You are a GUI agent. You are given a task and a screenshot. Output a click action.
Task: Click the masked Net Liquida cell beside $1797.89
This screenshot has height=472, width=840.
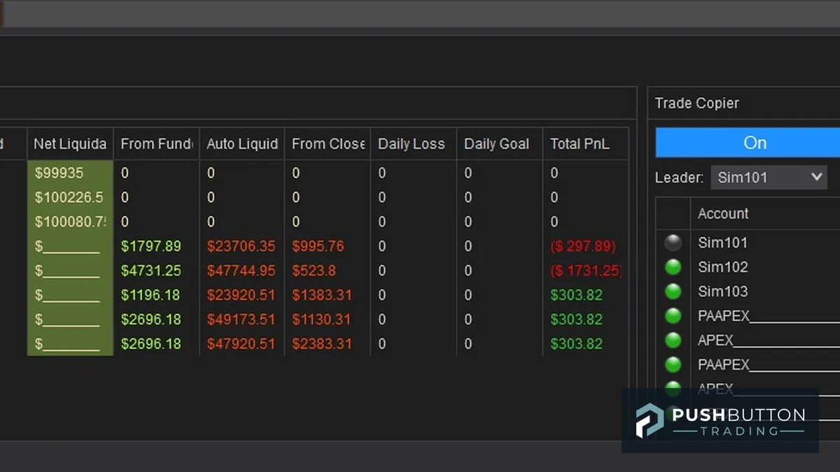[70, 246]
